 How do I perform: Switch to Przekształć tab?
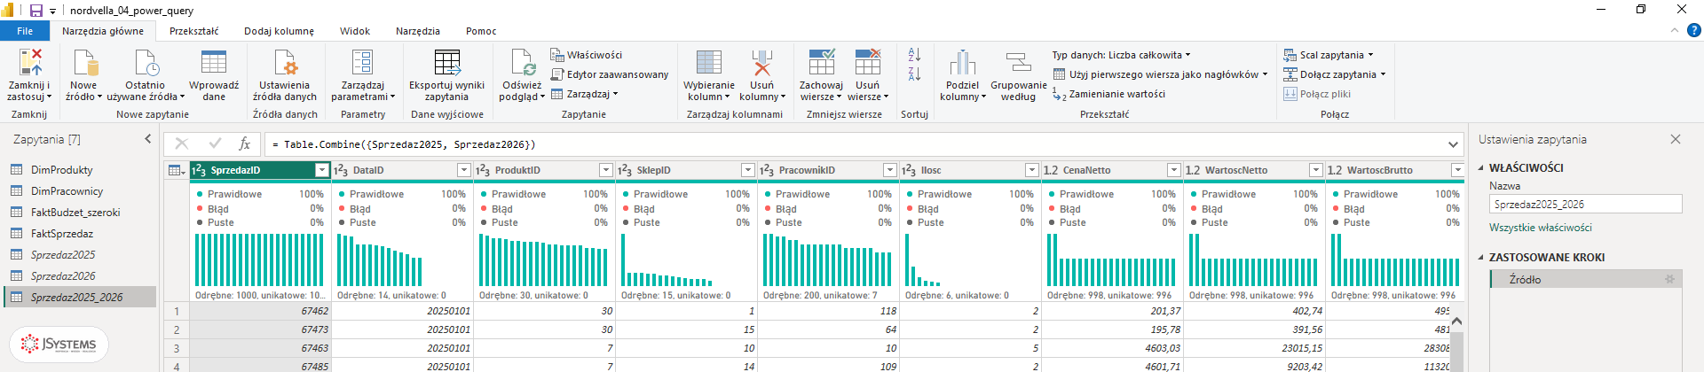pos(193,31)
